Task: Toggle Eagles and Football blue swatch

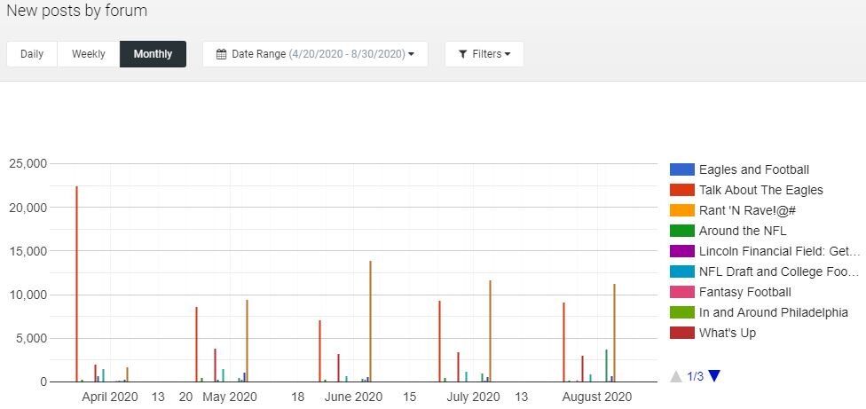Action: [x=681, y=169]
